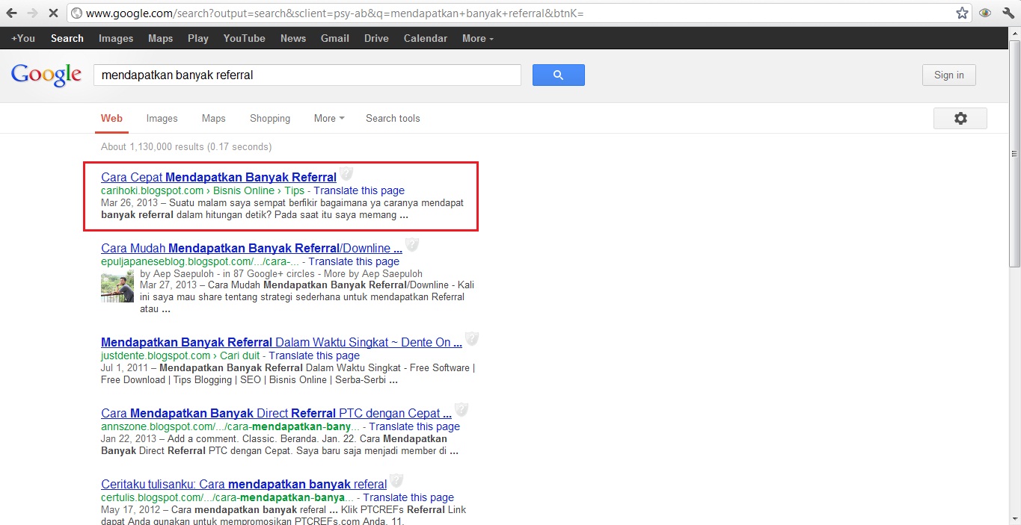Open Ceritaku tulisanku result link

tap(244, 484)
